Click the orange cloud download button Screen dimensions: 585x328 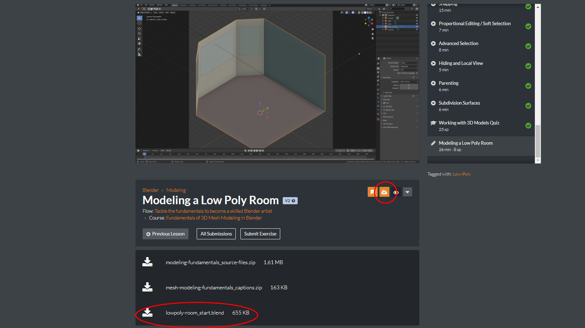[384, 192]
